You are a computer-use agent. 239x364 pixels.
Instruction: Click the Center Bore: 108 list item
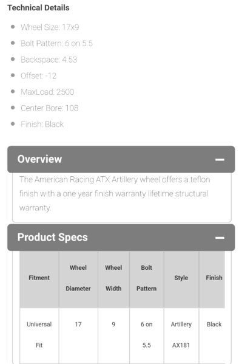(50, 108)
